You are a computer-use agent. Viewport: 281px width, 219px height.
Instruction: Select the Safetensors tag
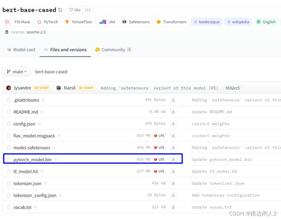pyautogui.click(x=136, y=22)
